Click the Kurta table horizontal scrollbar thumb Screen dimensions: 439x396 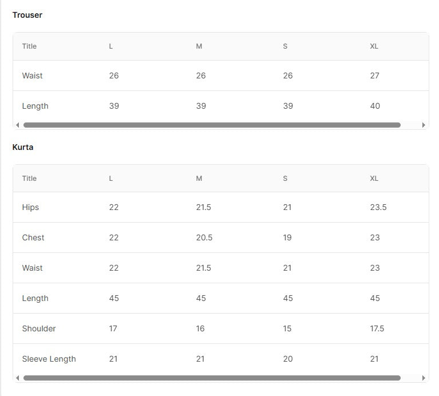(x=212, y=378)
